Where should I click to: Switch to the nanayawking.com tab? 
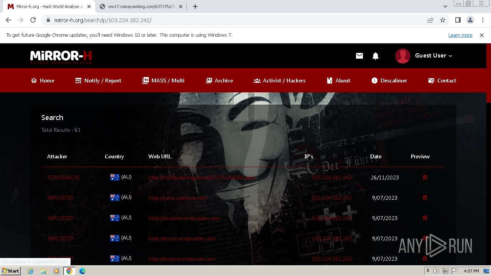[141, 7]
